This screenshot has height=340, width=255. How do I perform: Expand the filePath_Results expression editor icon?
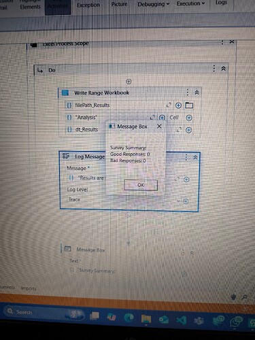[x=169, y=105]
